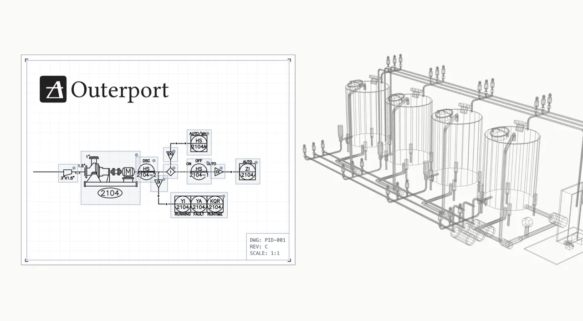Viewport: 583px width, 321px height.
Task: Select the KQR 2104 RUNTIME indicator
Action: (x=215, y=204)
